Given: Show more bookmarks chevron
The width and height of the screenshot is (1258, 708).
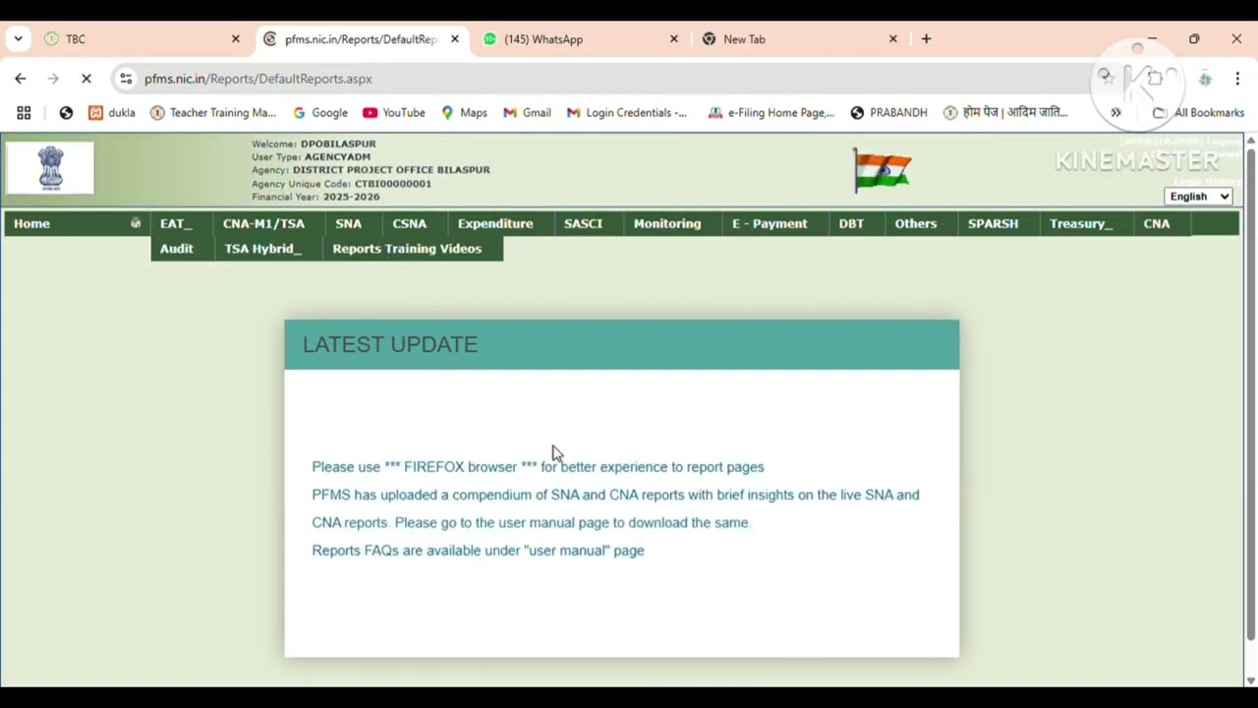Looking at the screenshot, I should point(1115,113).
